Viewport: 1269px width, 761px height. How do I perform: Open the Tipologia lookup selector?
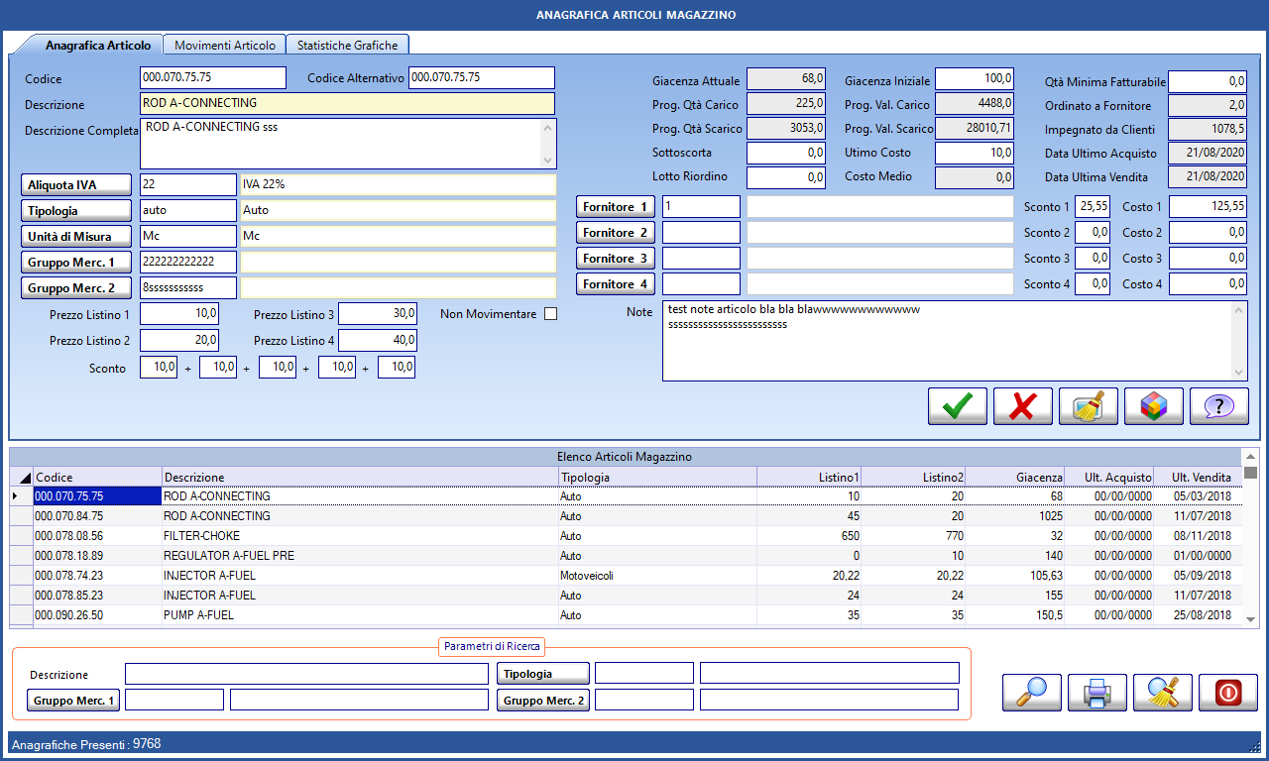pos(75,210)
